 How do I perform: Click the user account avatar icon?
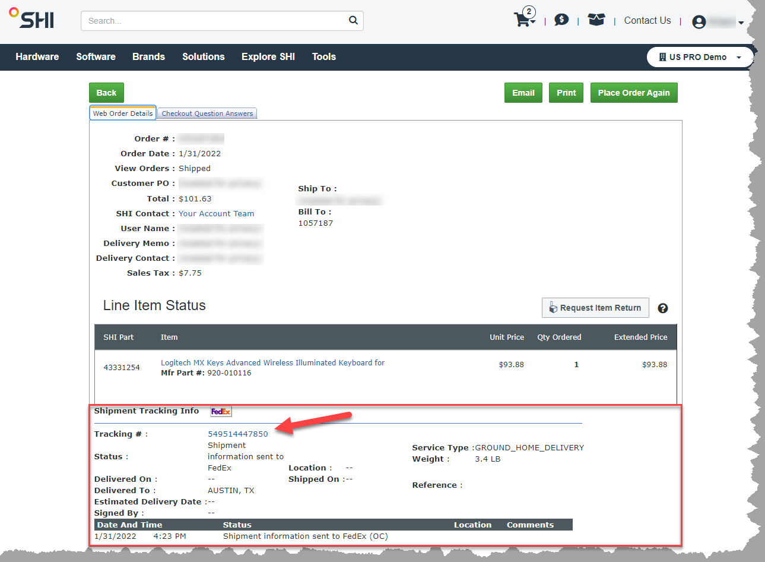[x=699, y=22]
